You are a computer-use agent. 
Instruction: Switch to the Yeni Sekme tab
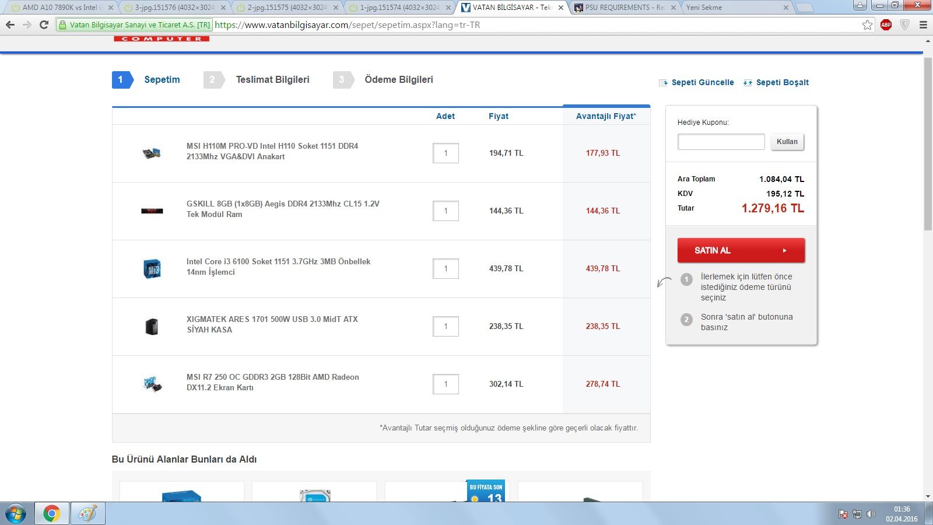[x=736, y=8]
